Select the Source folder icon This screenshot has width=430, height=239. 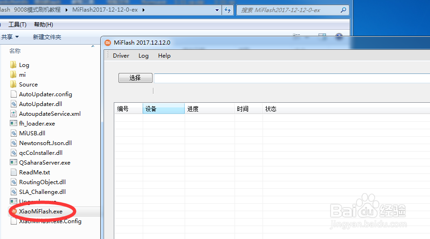13,85
